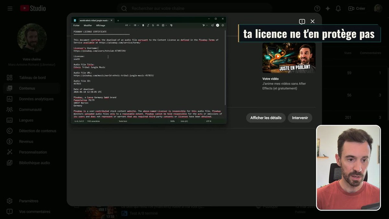
Task: Expand the list style dropdown
Action: pos(136,25)
